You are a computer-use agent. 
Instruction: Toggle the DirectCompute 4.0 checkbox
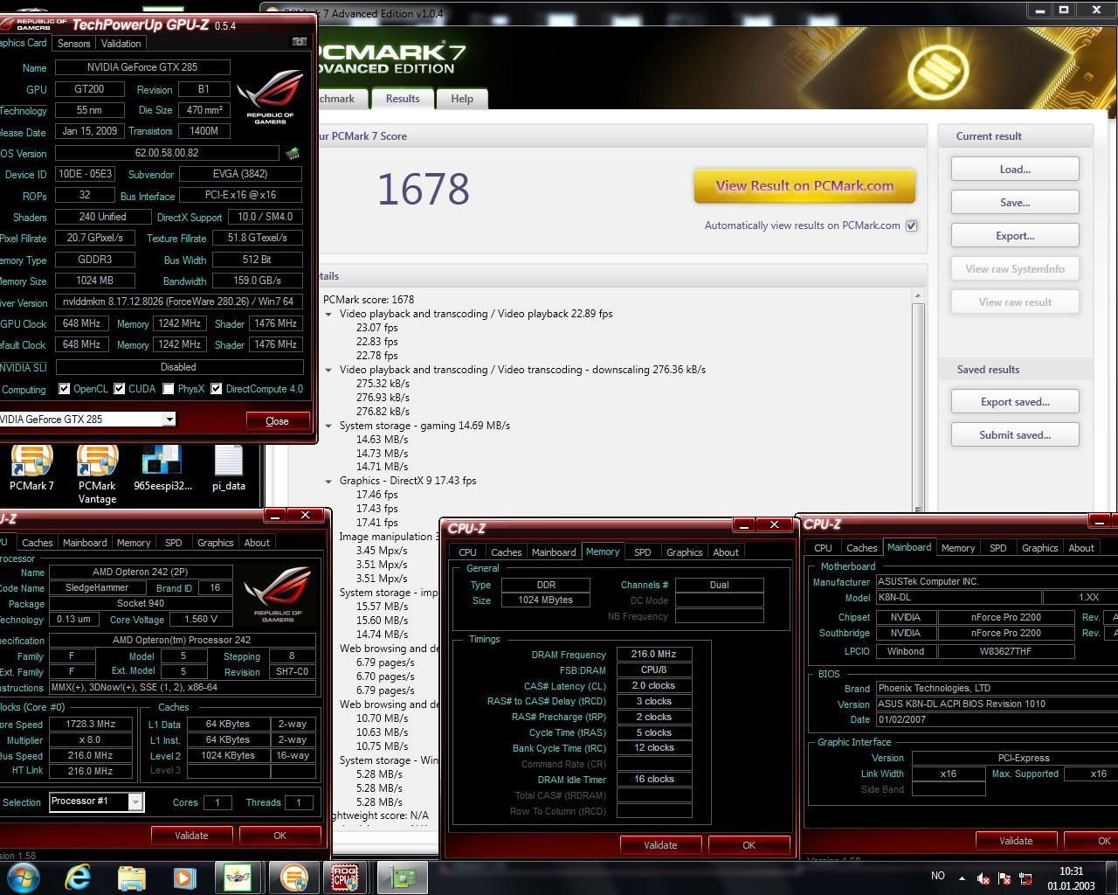216,389
